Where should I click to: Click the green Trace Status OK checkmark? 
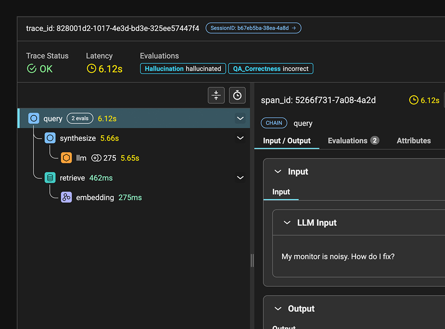pyautogui.click(x=32, y=69)
